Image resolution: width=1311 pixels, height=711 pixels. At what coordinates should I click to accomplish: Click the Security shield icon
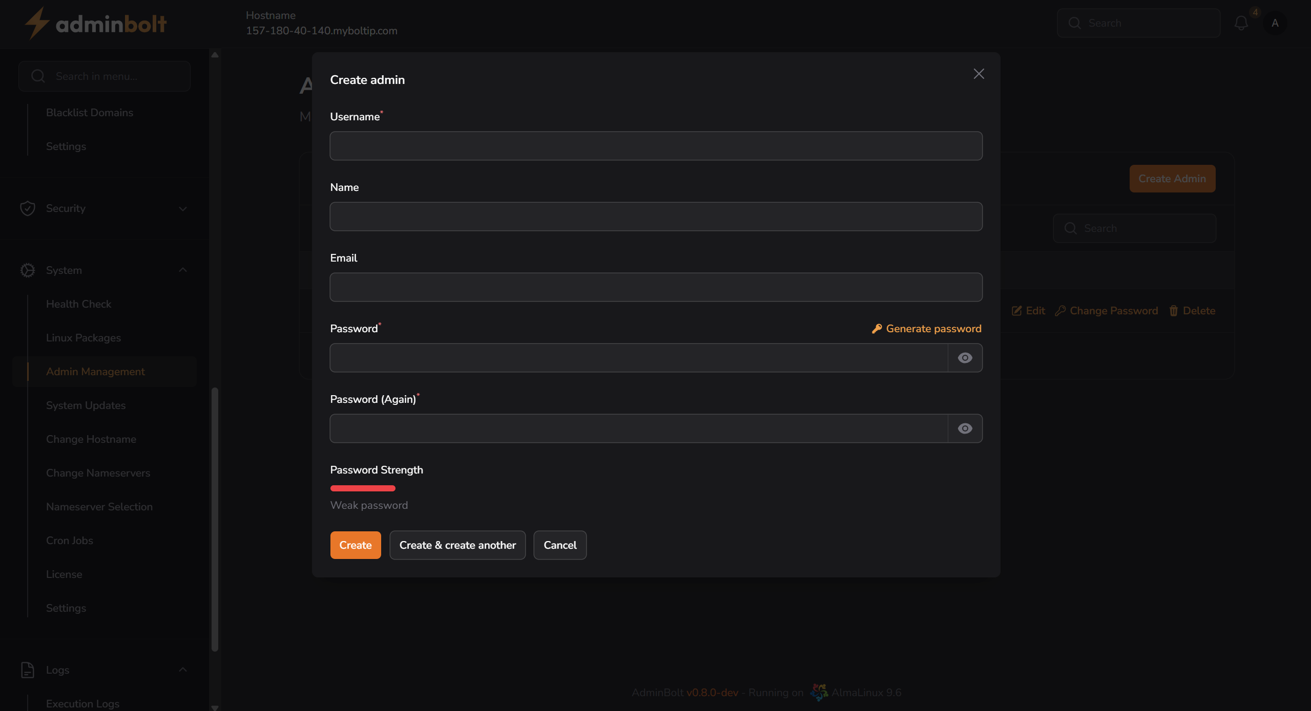pyautogui.click(x=28, y=208)
